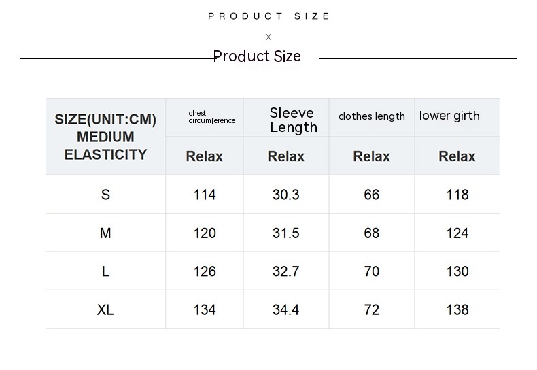Click sleeve length value 31.5

coord(285,233)
